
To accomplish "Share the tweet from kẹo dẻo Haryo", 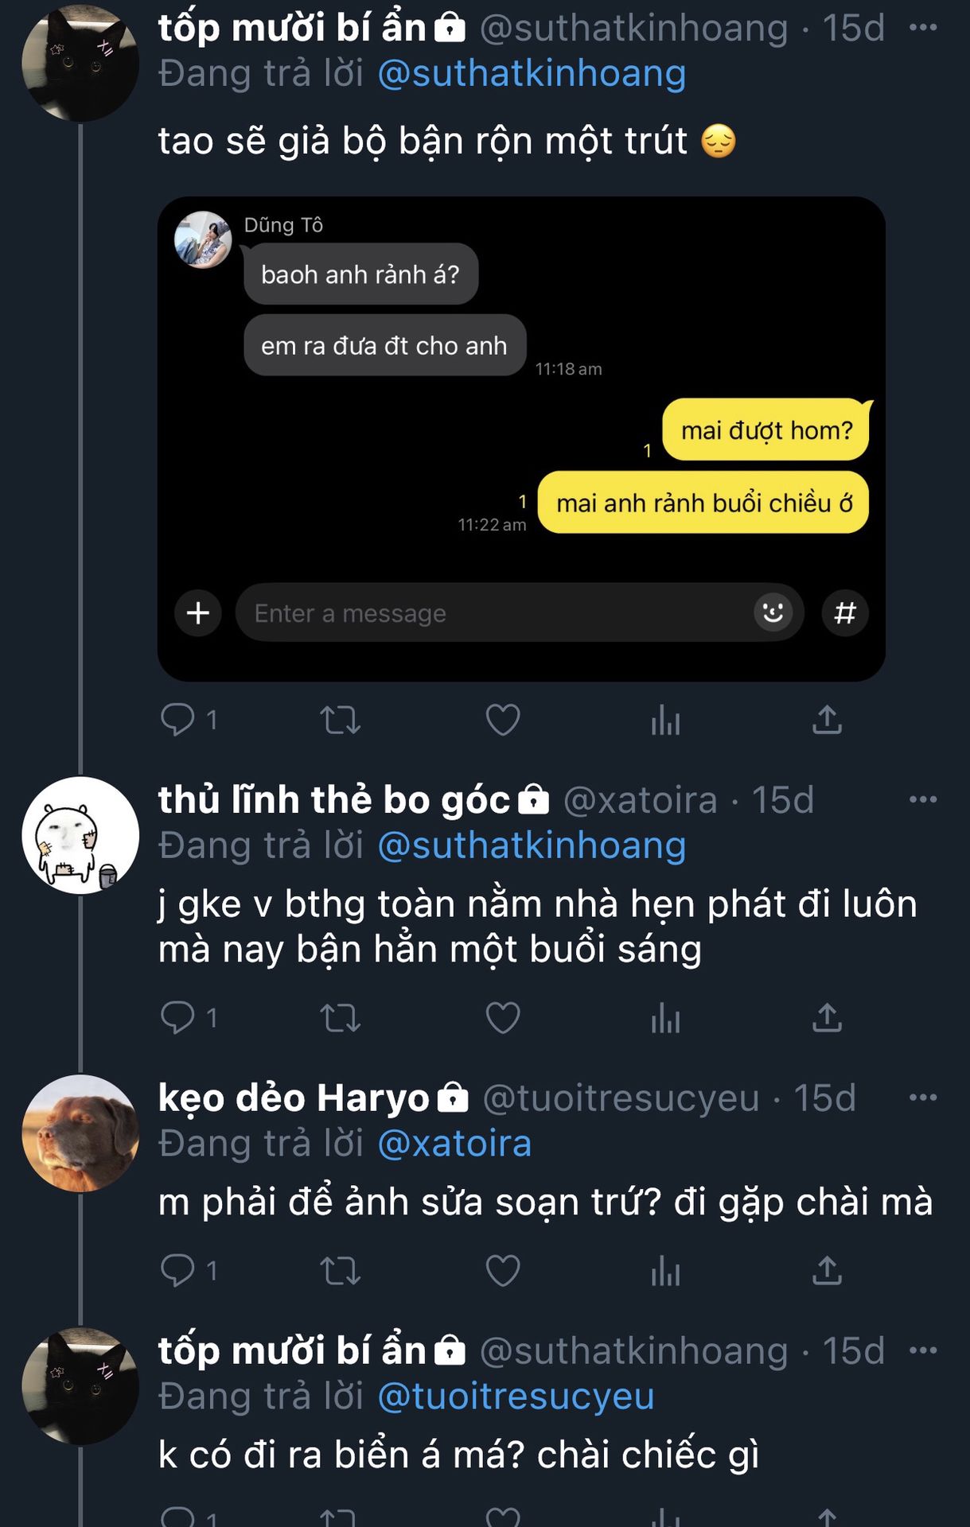I will pos(827,1270).
